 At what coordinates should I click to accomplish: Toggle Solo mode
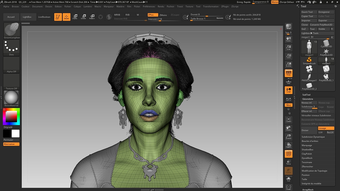click(x=288, y=179)
